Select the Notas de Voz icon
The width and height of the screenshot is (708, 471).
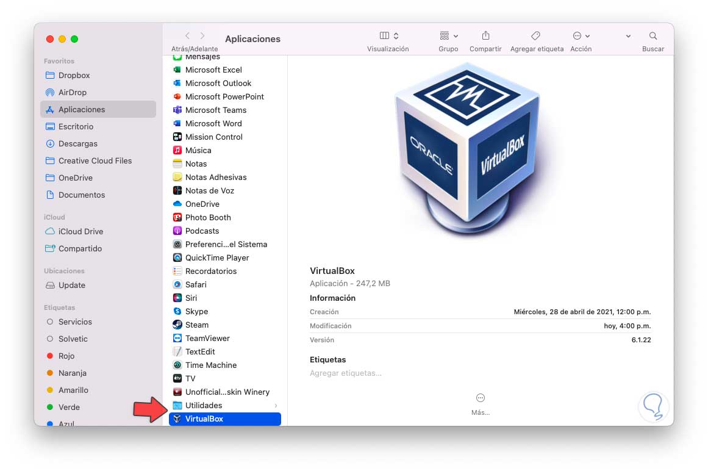coord(177,190)
